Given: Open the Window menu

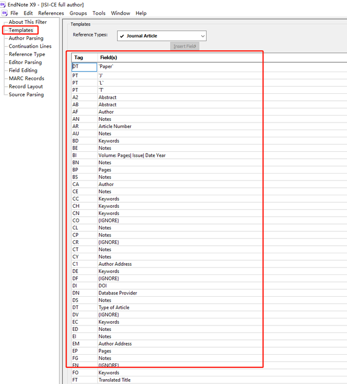Looking at the screenshot, I should (120, 13).
